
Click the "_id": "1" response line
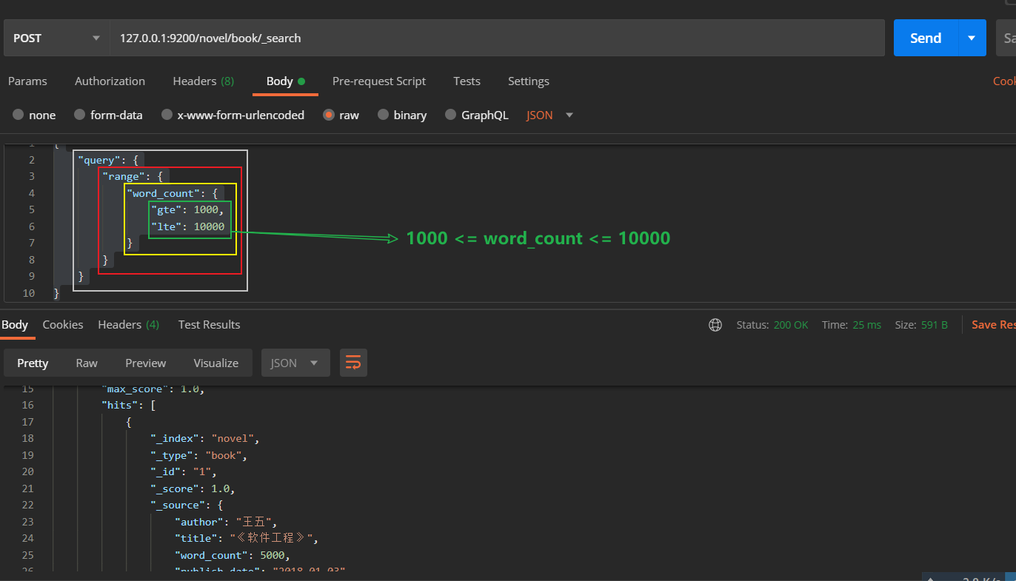coord(183,471)
